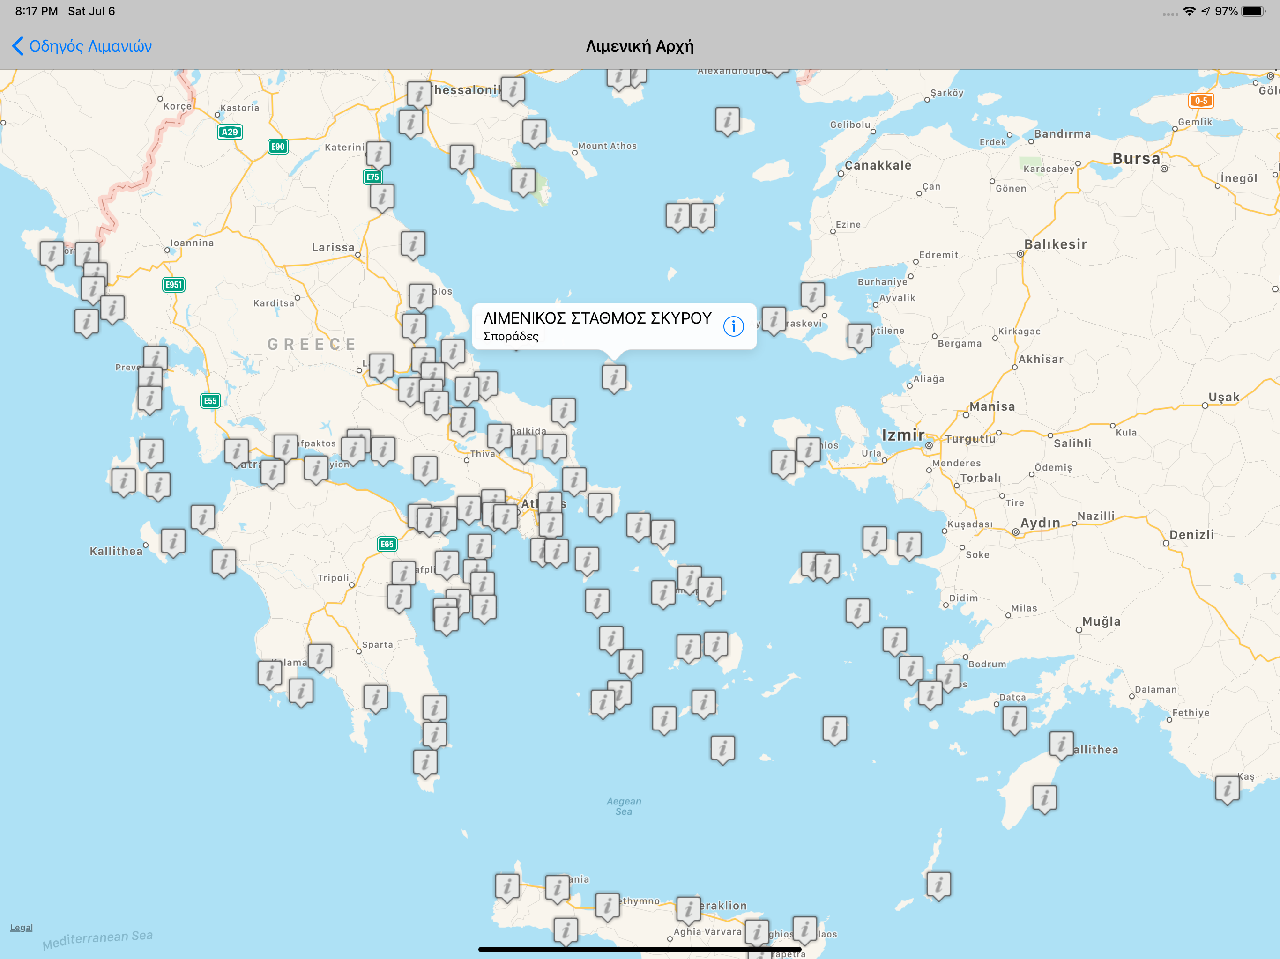Screen dimensions: 1280x959
Task: Tap the ΛΙΜΕΝΙΚΟΣ ΣΤΑΘΜΟΣ ΣΚΥΡΟΥ callout title
Action: point(597,318)
